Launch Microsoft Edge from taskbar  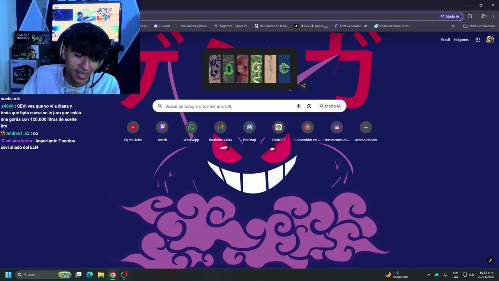click(90, 275)
